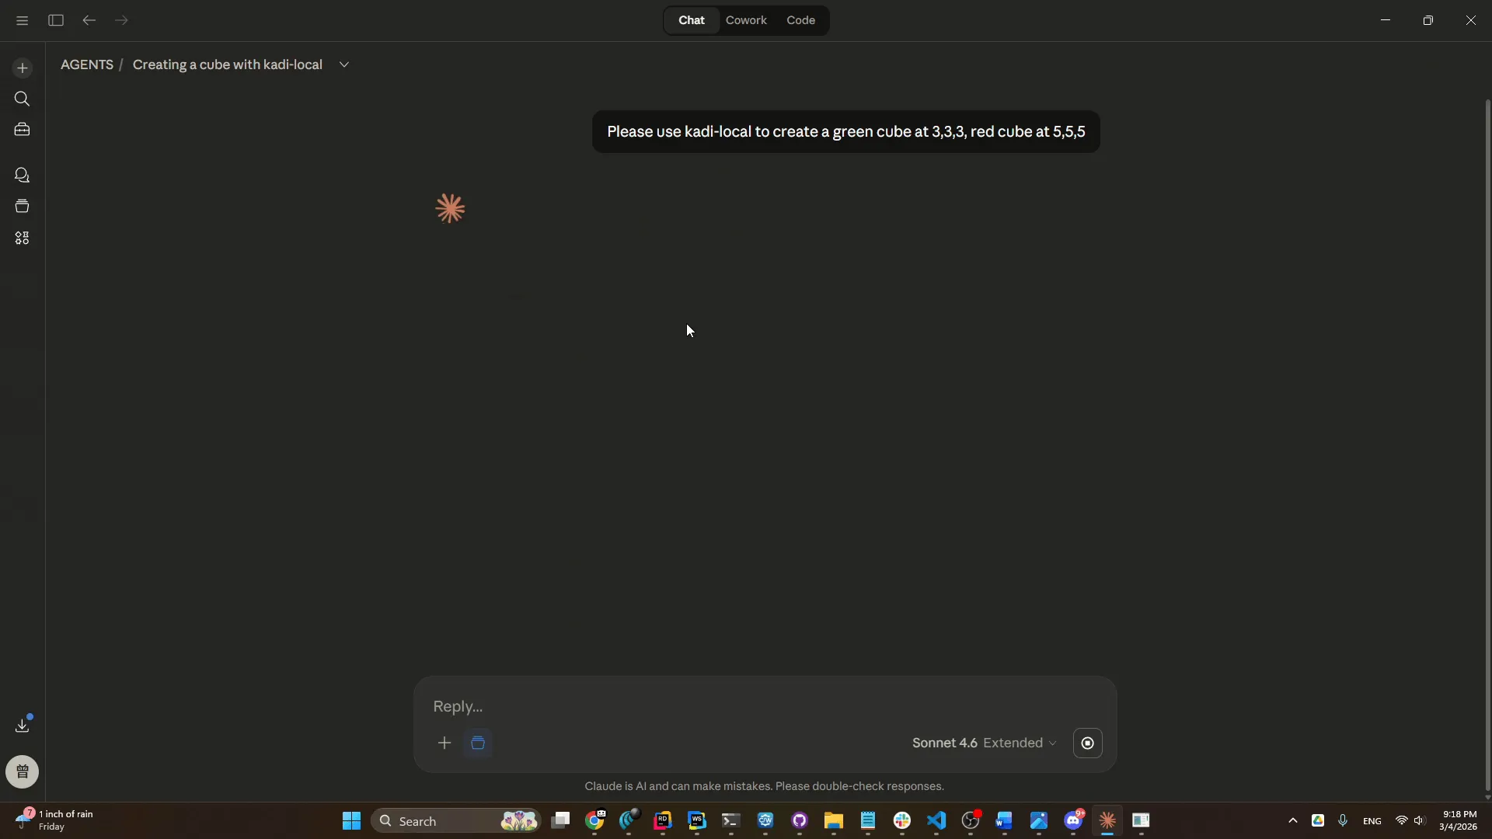The height and width of the screenshot is (839, 1492).
Task: Open the sidebar search icon
Action: pos(22,99)
